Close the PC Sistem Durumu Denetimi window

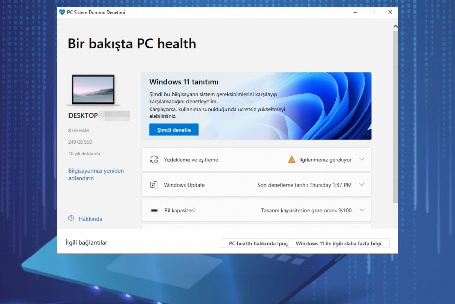coord(390,12)
